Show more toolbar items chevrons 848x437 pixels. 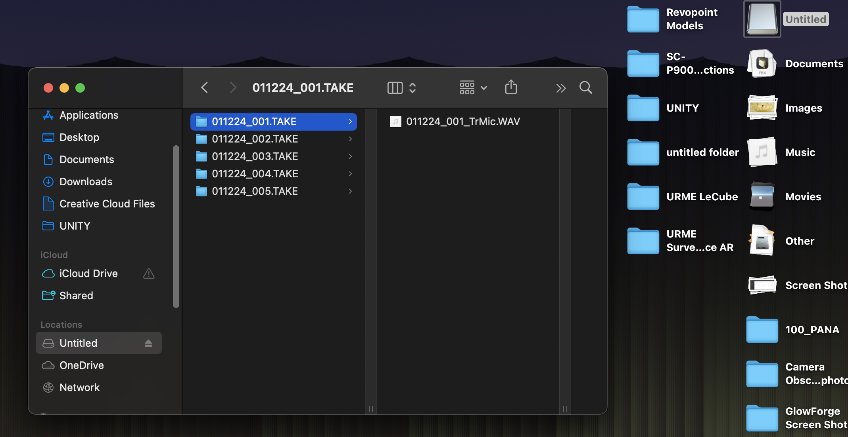click(x=560, y=88)
